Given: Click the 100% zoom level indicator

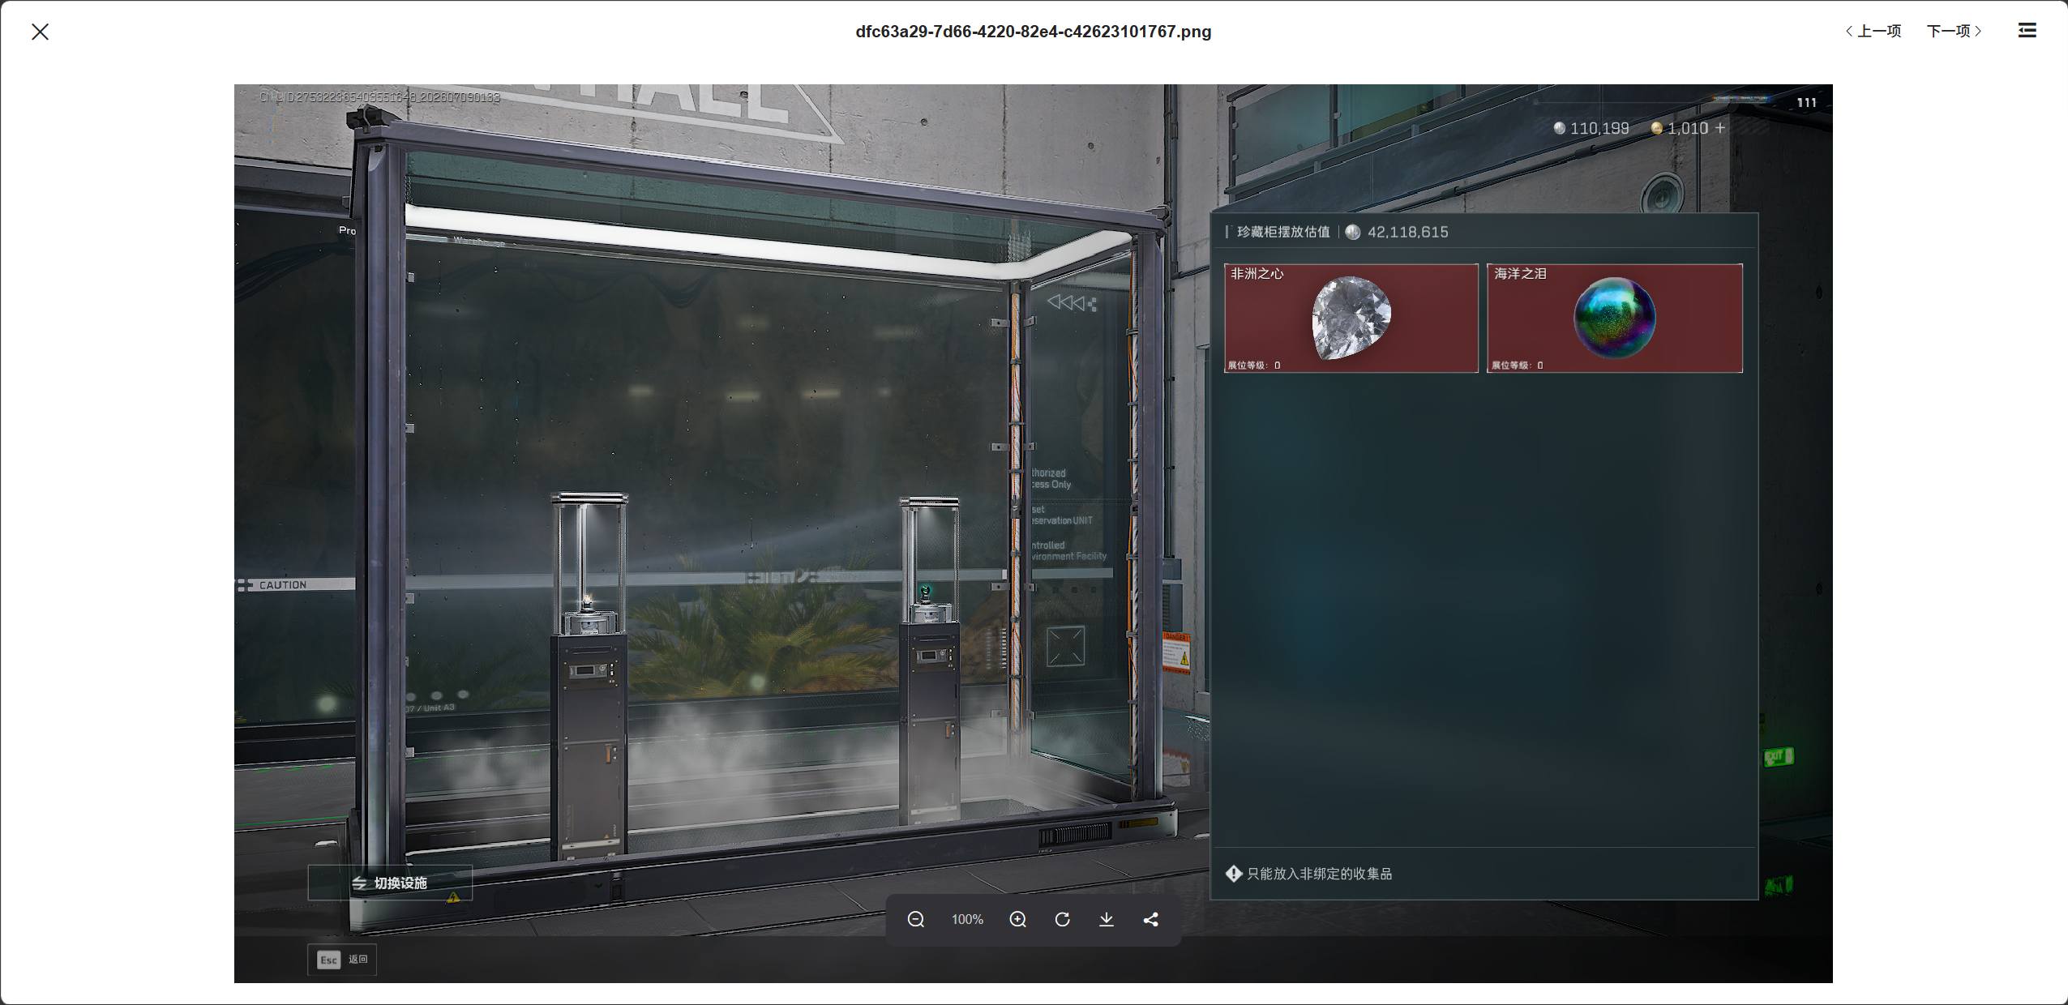Looking at the screenshot, I should [x=967, y=919].
